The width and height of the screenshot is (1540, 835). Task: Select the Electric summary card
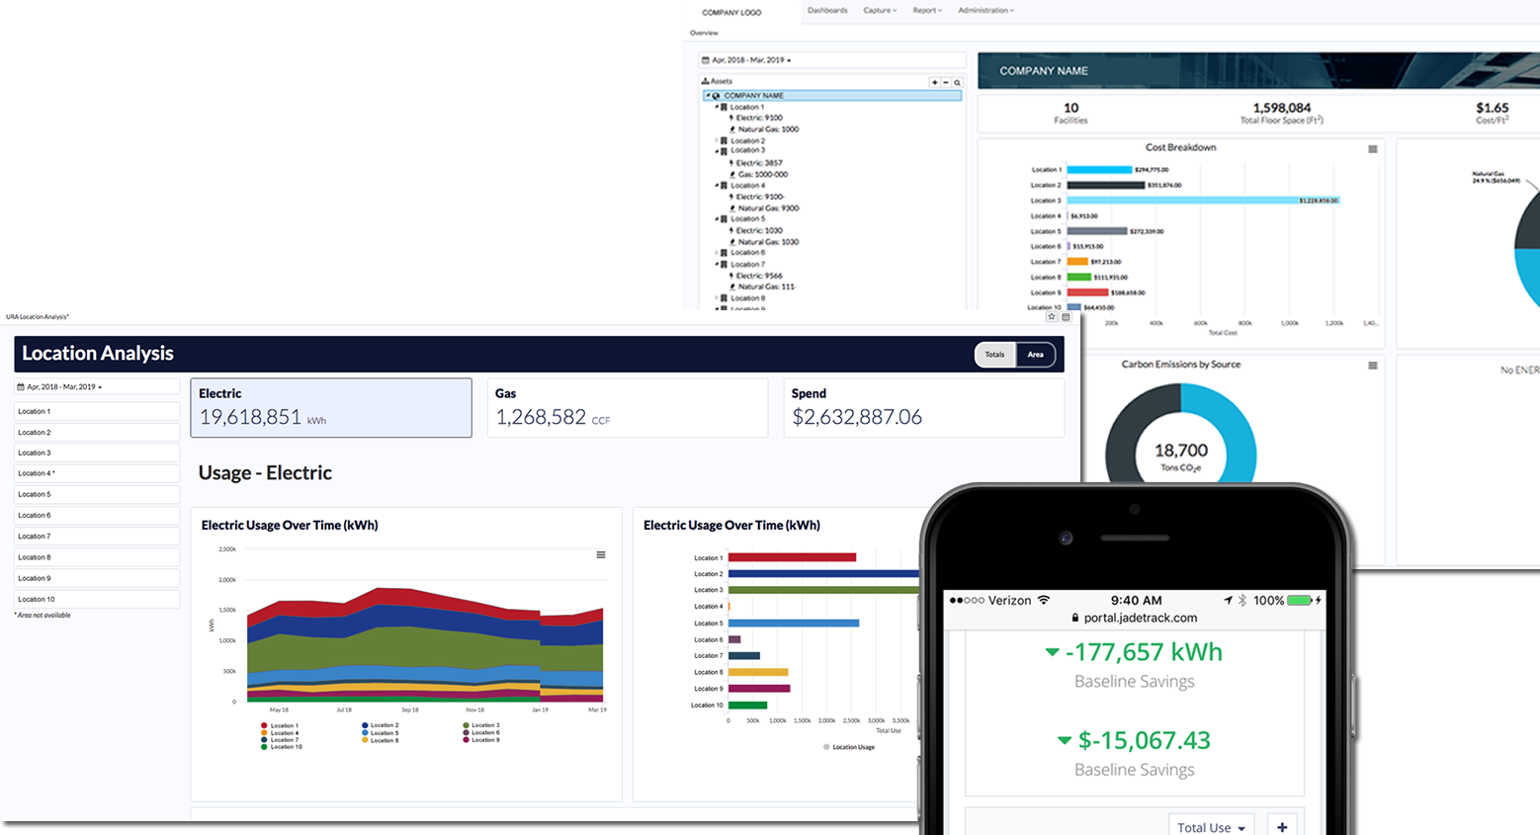click(331, 407)
